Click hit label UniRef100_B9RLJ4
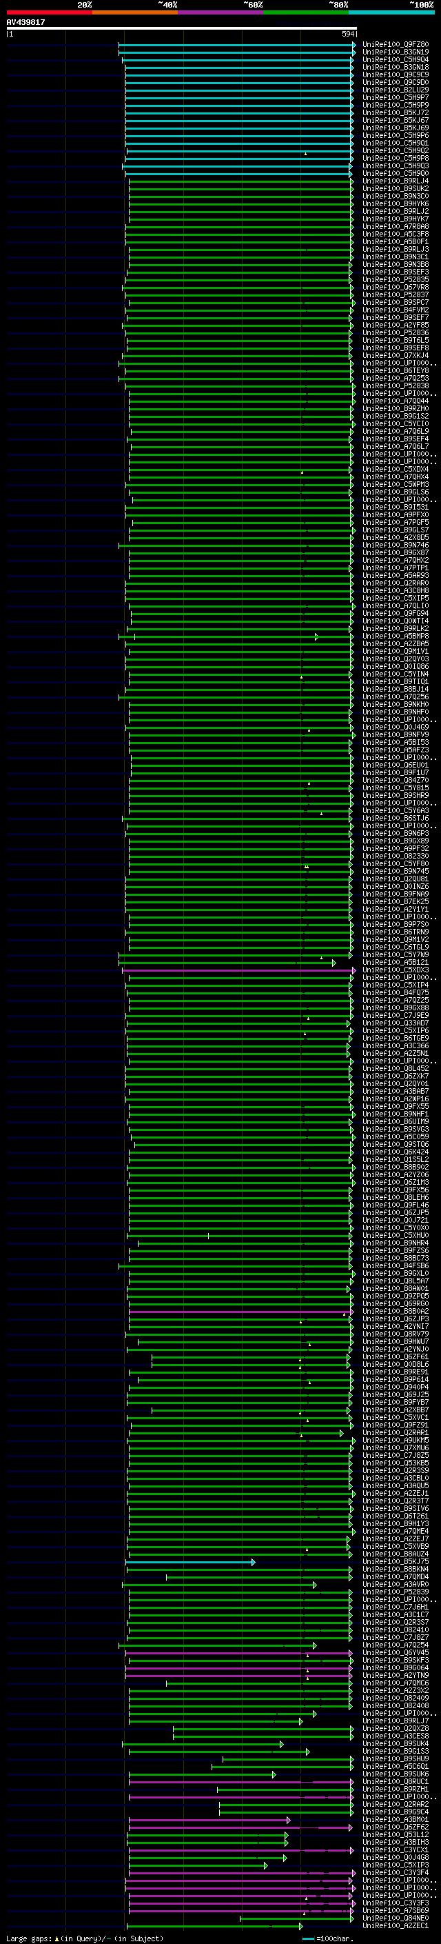This screenshot has width=441, height=1944. coord(396,181)
